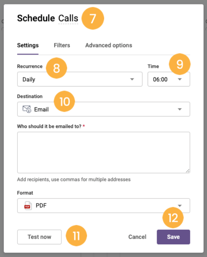Click the orange number 11 marker

pos(76,236)
